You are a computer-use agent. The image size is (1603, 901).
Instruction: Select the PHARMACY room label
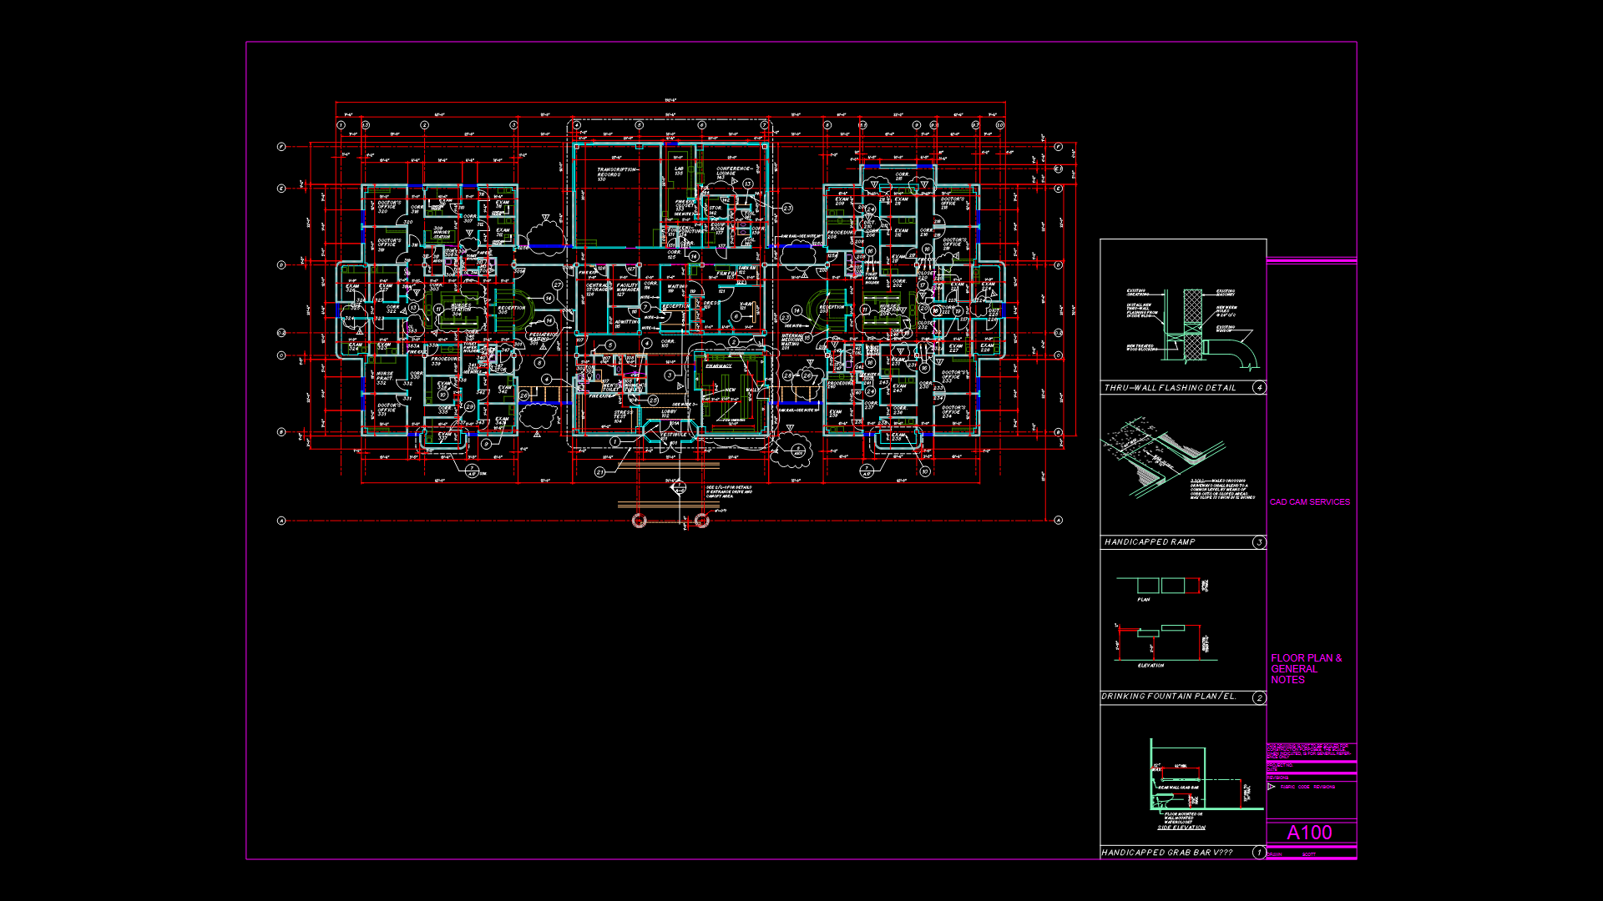coord(719,365)
